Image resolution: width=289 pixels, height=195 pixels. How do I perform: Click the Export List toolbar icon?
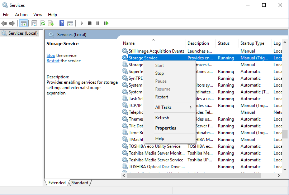51,23
